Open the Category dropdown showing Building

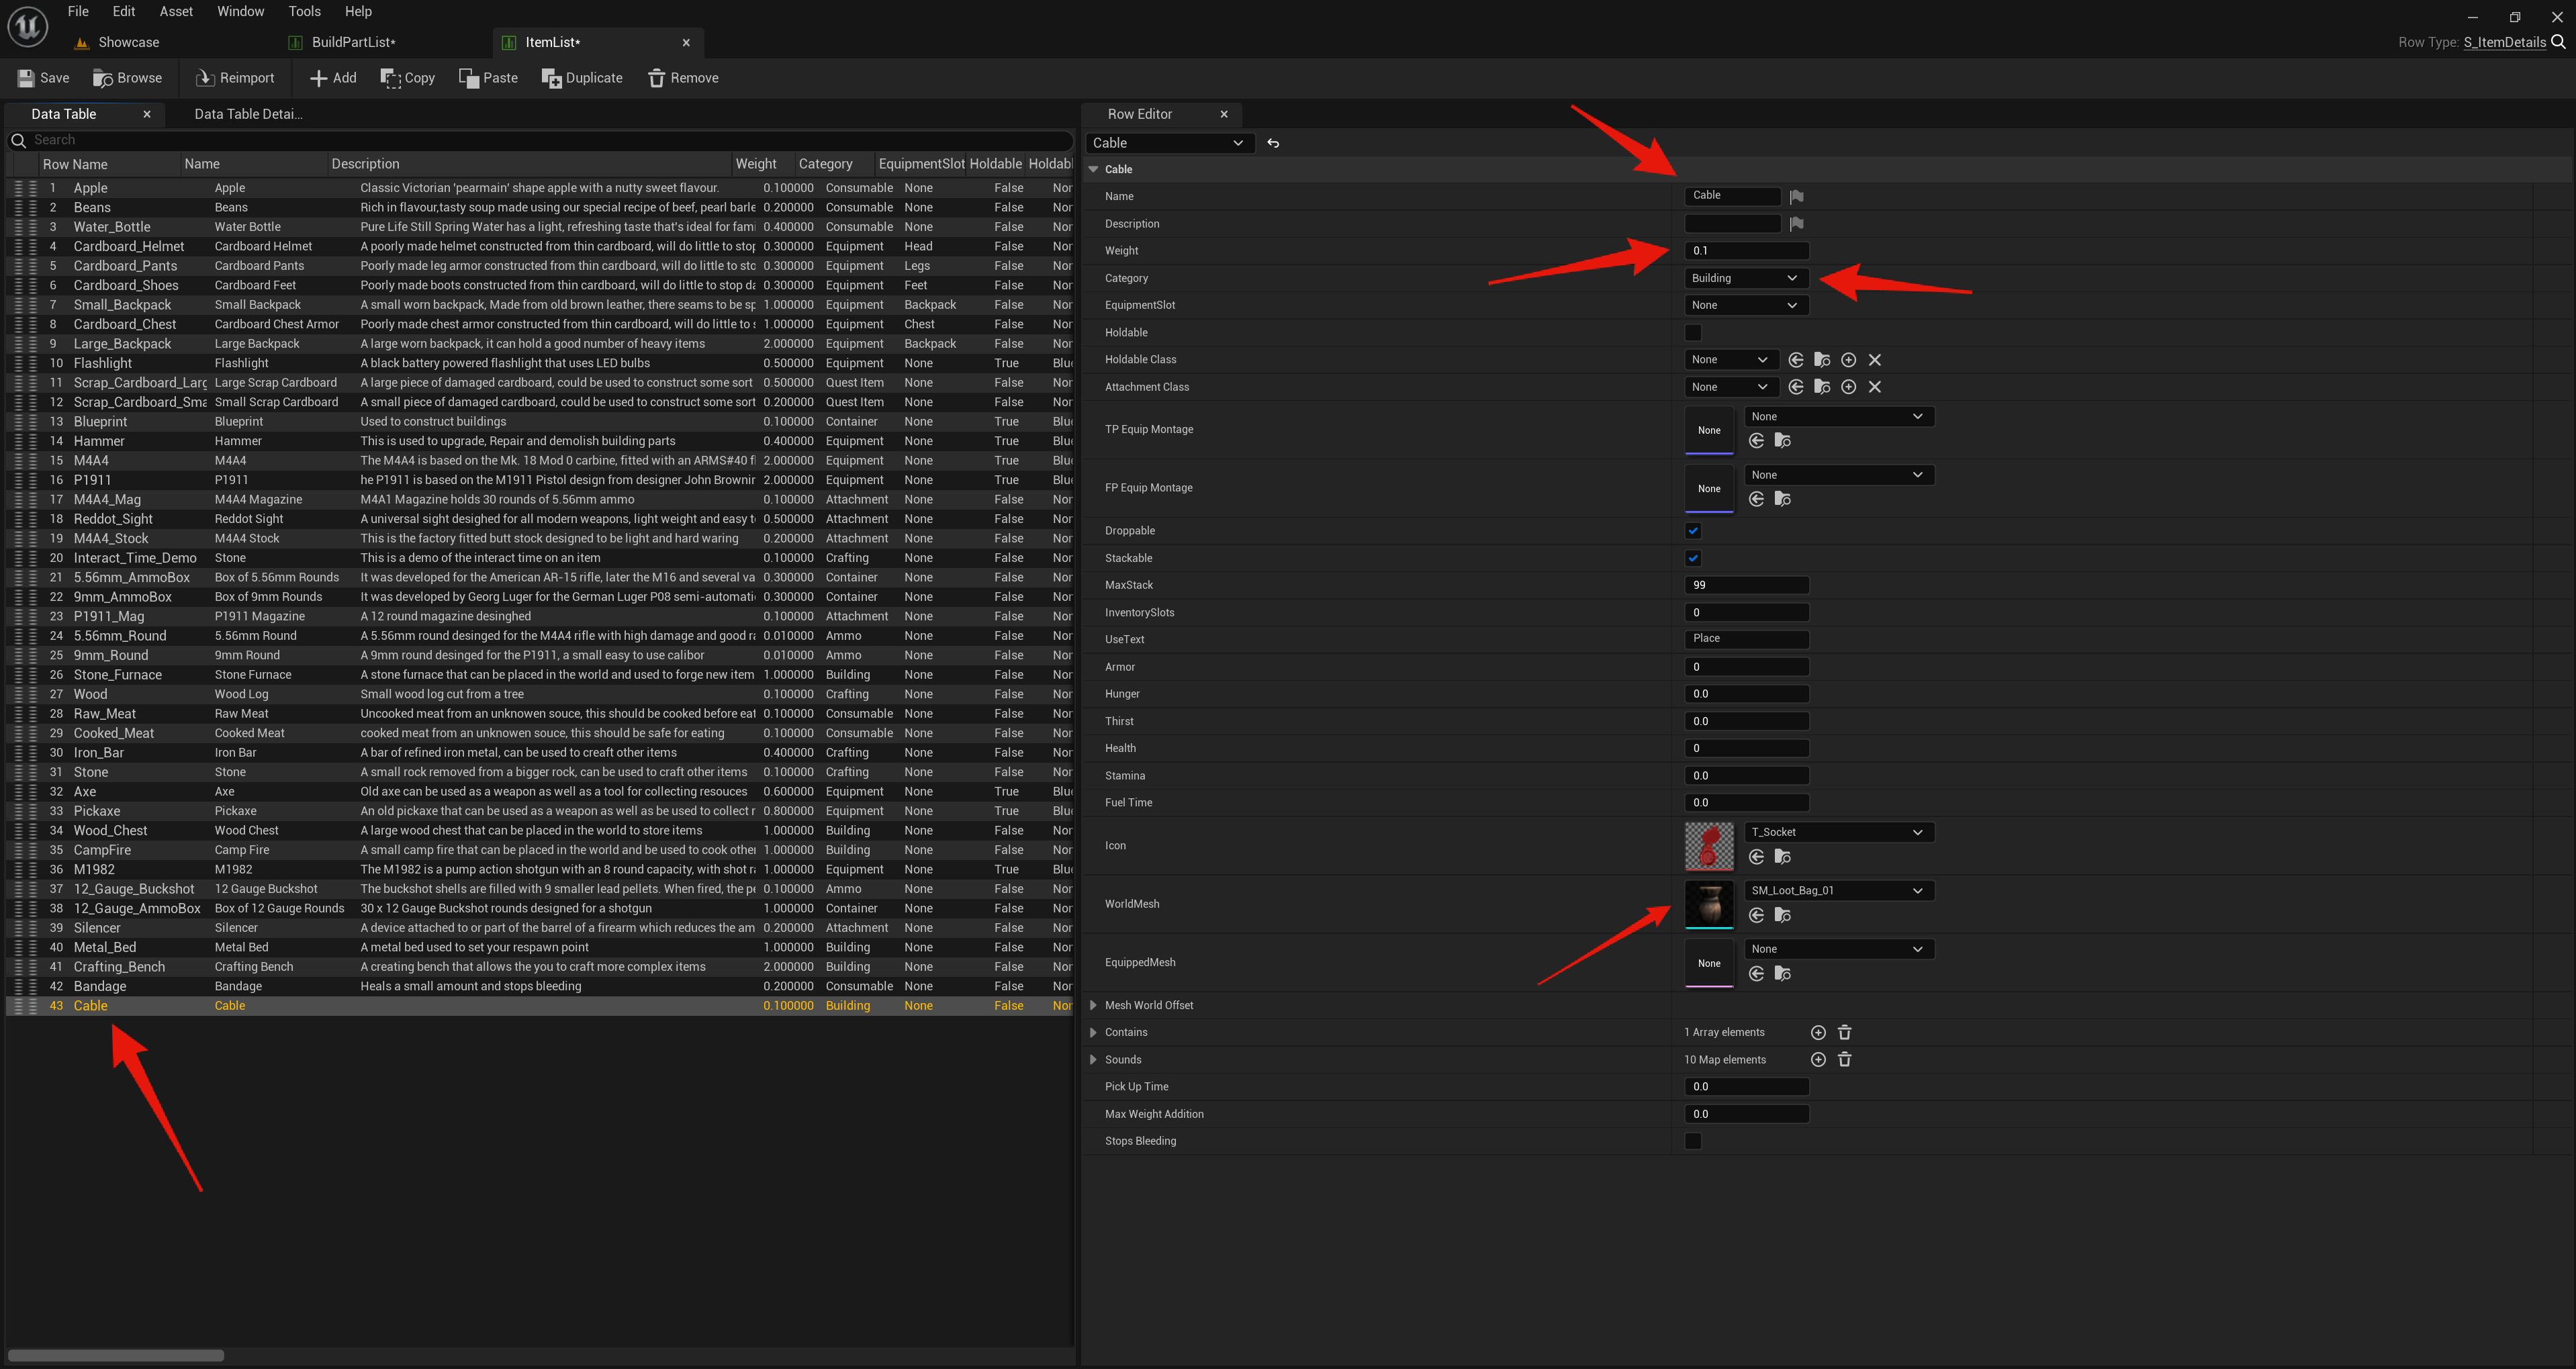click(x=1744, y=278)
